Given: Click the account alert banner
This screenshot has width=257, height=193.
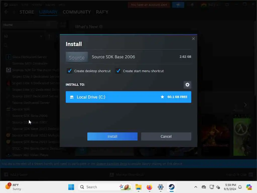Looking at the screenshot, I should (x=149, y=5).
